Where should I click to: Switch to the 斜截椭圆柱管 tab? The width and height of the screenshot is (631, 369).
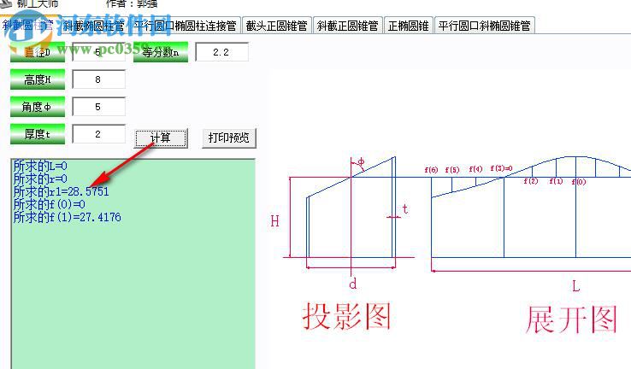(93, 26)
